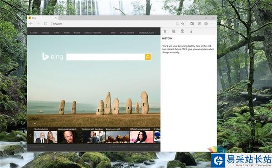Click the Bing logo
The image size is (272, 168).
(53, 57)
